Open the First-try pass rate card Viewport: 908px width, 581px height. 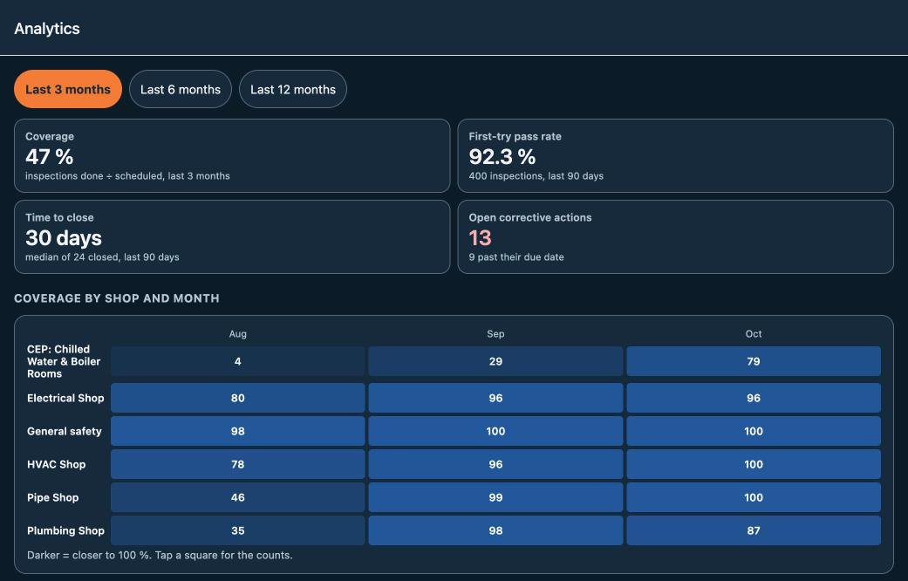coord(675,156)
